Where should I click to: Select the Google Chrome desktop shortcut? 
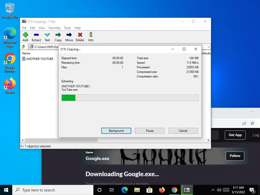click(10, 63)
